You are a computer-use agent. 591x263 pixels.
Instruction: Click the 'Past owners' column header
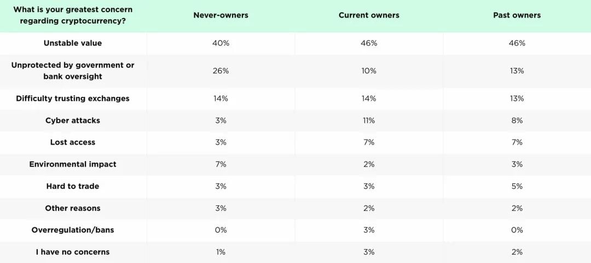517,15
